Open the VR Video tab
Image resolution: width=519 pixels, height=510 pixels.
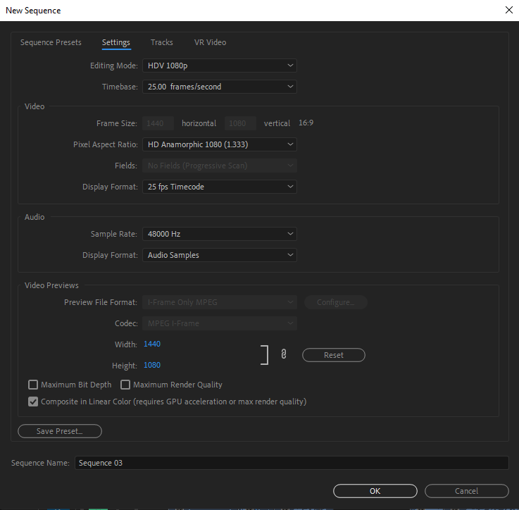(210, 42)
